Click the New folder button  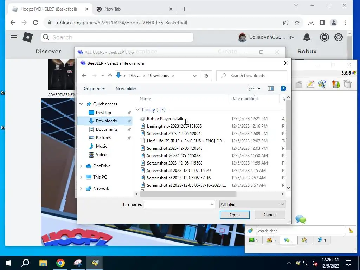pos(126,89)
